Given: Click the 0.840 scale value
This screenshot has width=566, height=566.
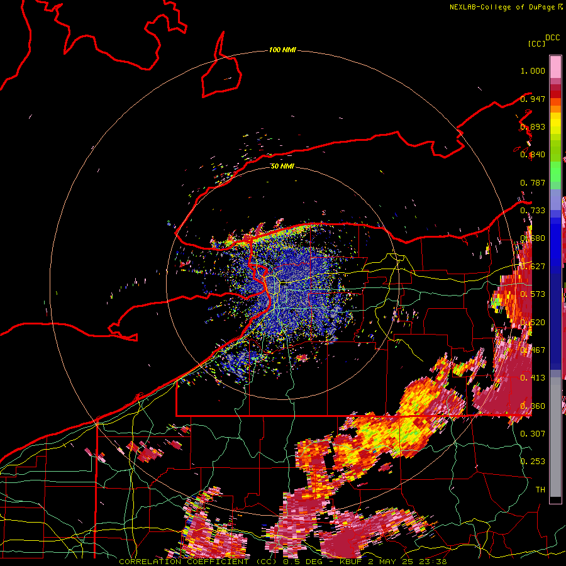Looking at the screenshot, I should pos(533,155).
